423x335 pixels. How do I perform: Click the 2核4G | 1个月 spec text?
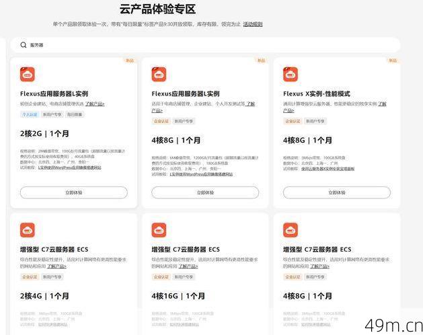(x=44, y=296)
